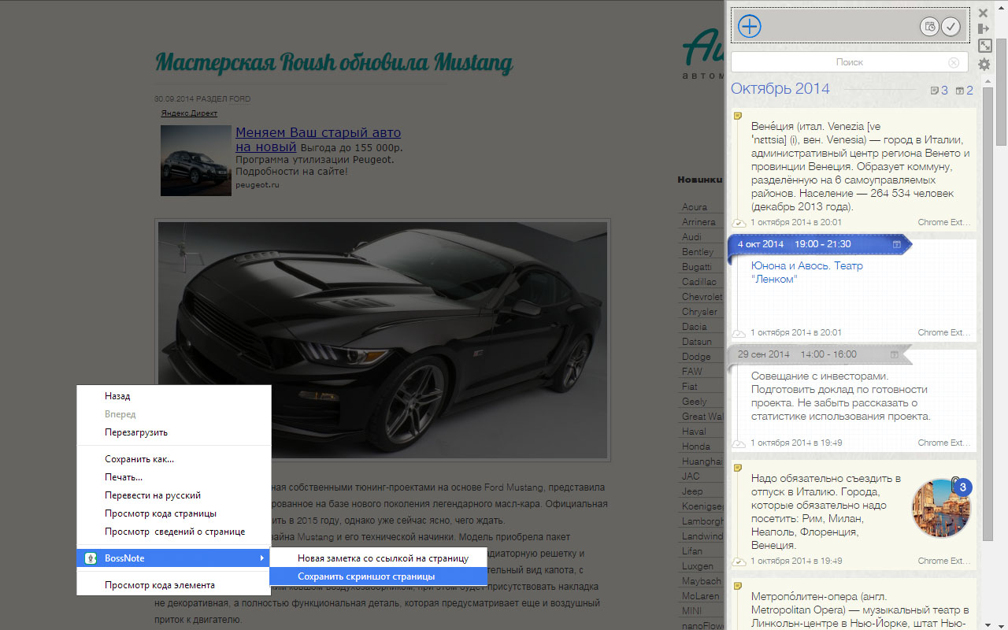This screenshot has height=630, width=1008.
Task: Click calendar icon on 4 окт 2014 ribbon
Action: [896, 244]
